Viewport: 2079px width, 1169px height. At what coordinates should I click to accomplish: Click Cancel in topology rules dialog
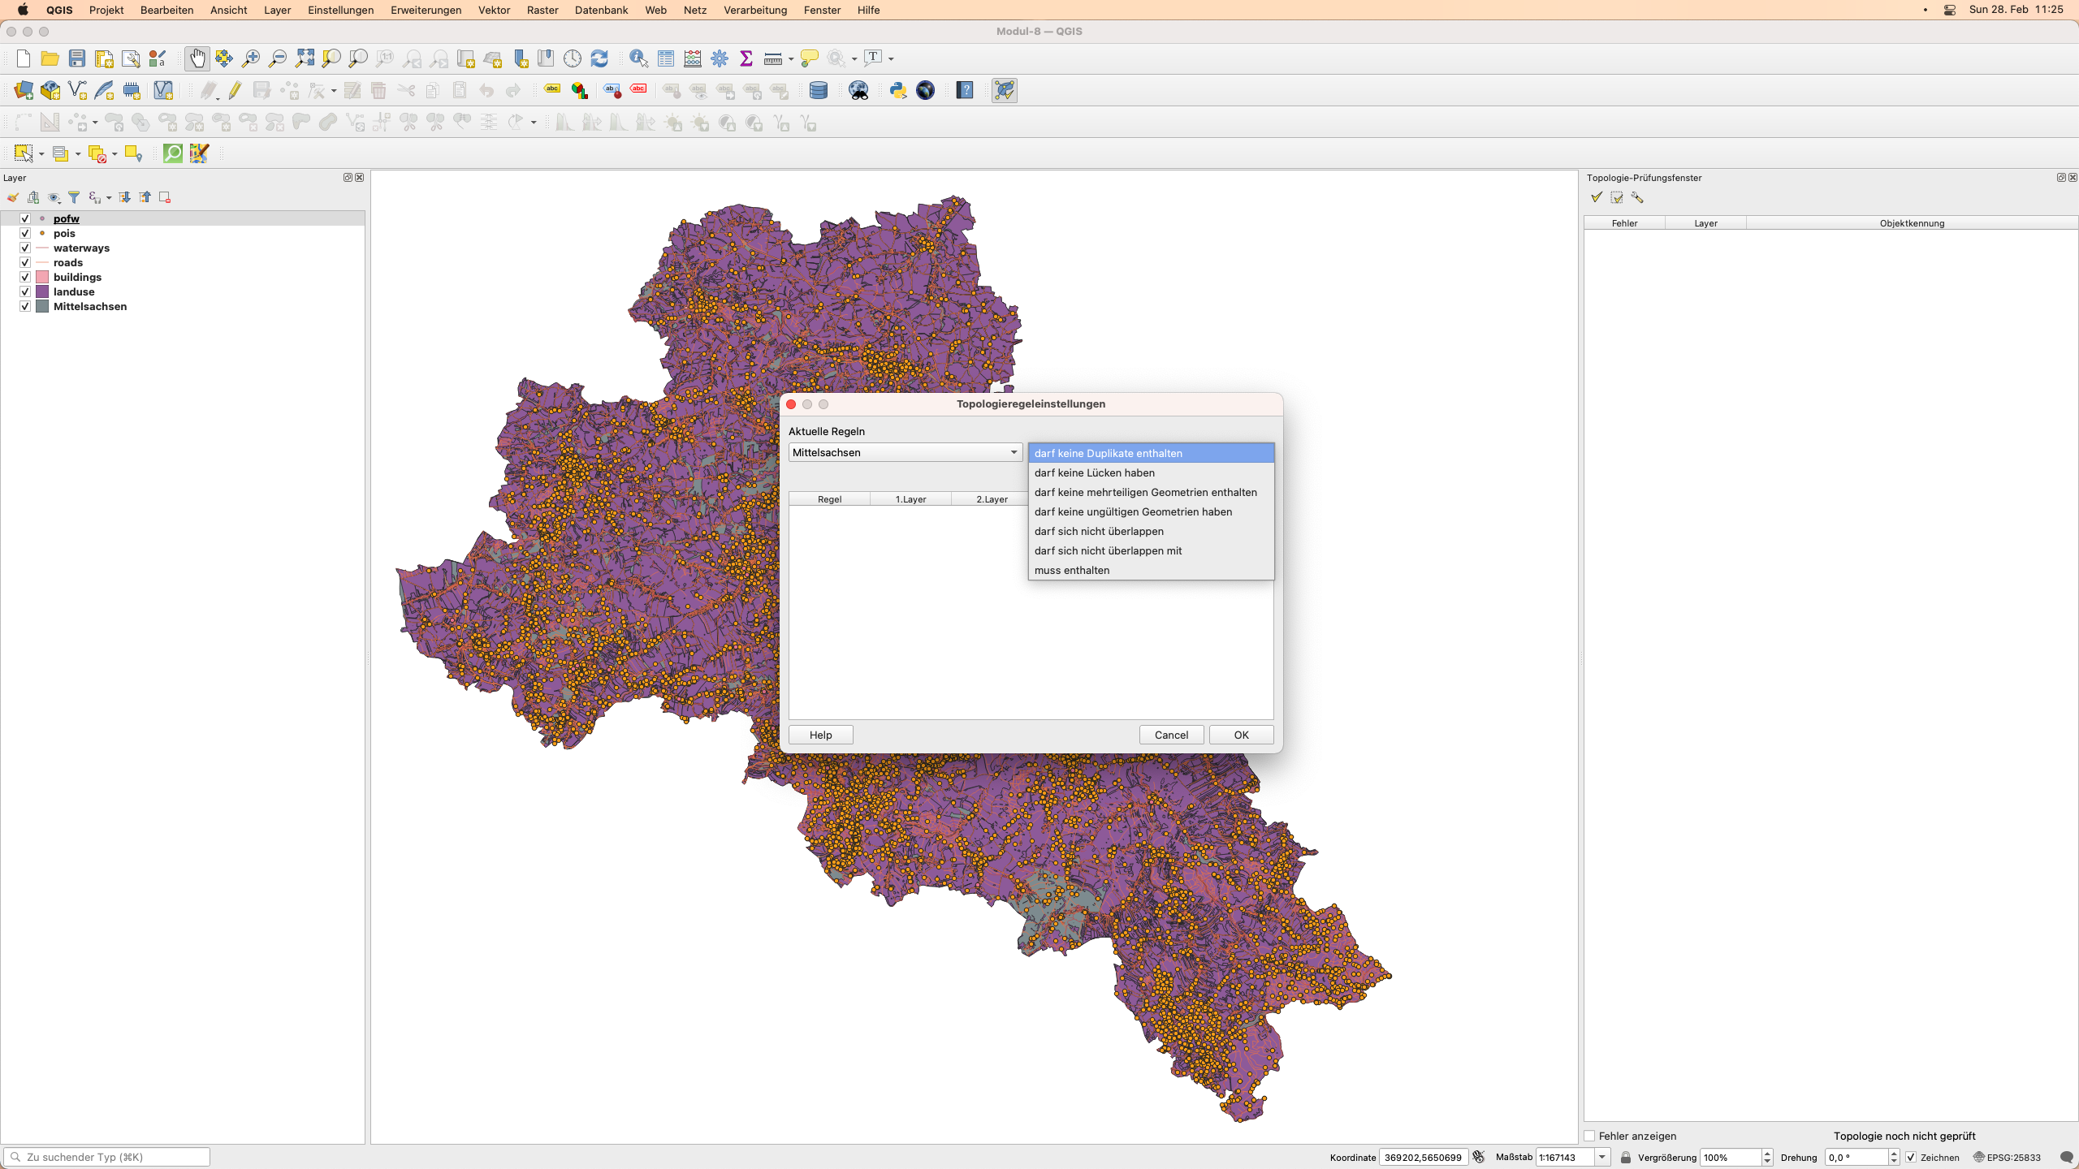point(1171,735)
